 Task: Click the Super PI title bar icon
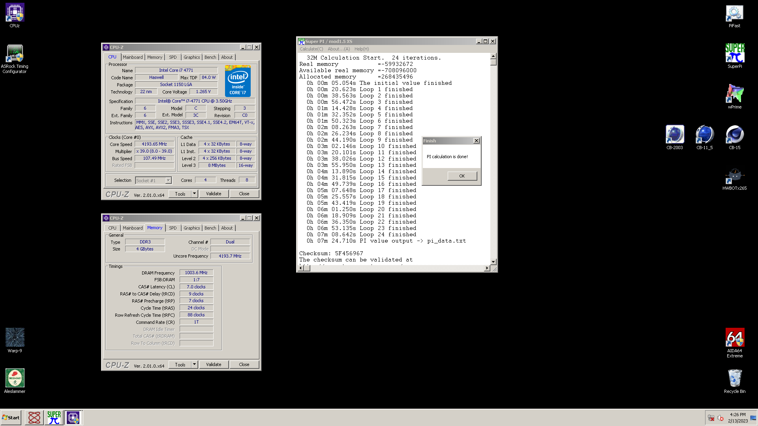pos(301,41)
